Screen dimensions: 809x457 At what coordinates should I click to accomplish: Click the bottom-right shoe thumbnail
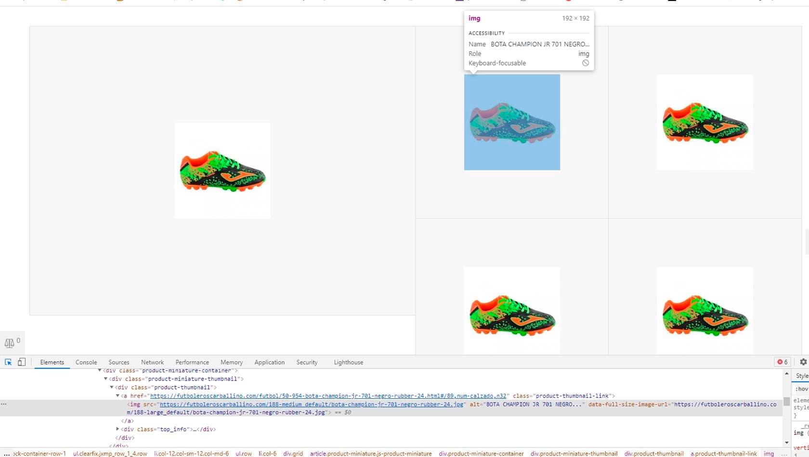[705, 311]
